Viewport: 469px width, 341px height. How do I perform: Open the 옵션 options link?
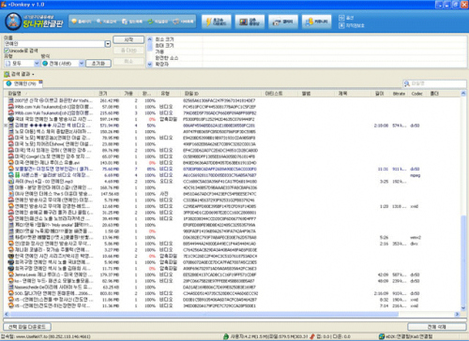point(346,18)
